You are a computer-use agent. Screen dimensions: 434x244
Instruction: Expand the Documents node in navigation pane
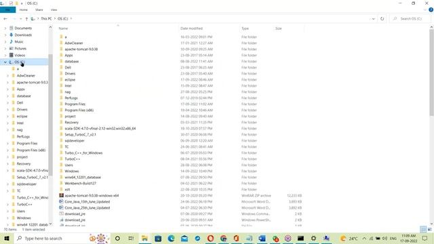click(5, 28)
